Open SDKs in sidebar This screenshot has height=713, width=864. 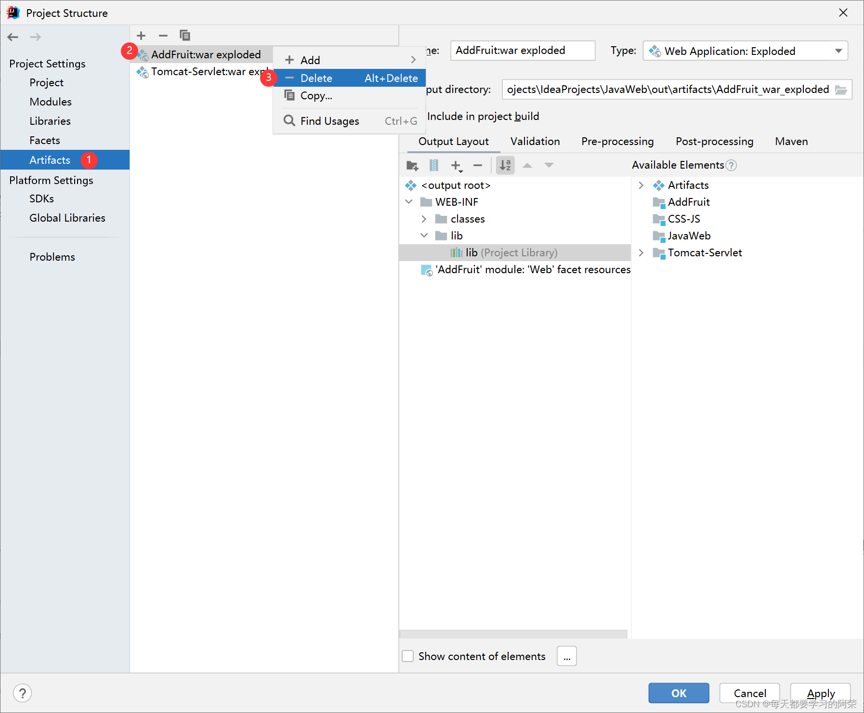pos(42,198)
